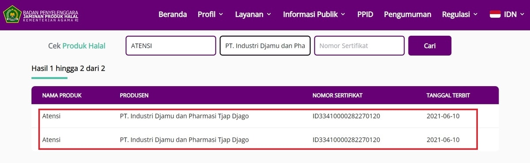The width and height of the screenshot is (530, 163).
Task: Expand the Profil dropdown menu
Action: point(210,14)
